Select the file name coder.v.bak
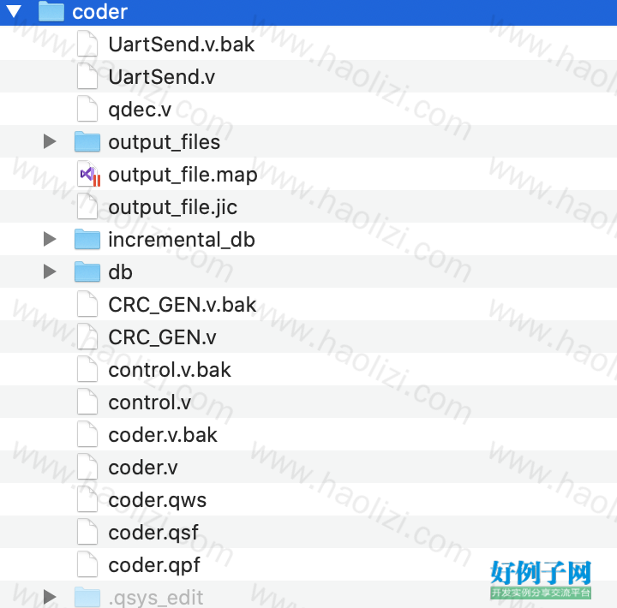617x608 pixels. (163, 435)
